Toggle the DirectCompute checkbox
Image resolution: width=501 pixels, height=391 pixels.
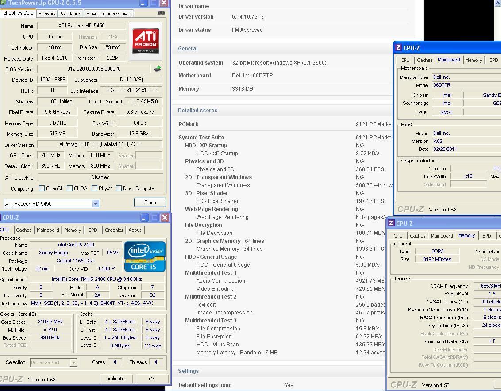(x=119, y=188)
